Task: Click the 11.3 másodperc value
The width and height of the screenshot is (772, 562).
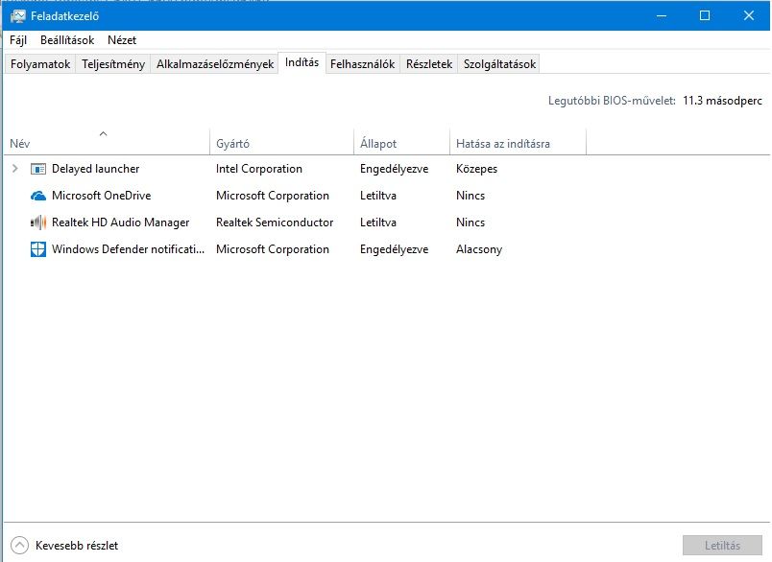Action: [722, 101]
